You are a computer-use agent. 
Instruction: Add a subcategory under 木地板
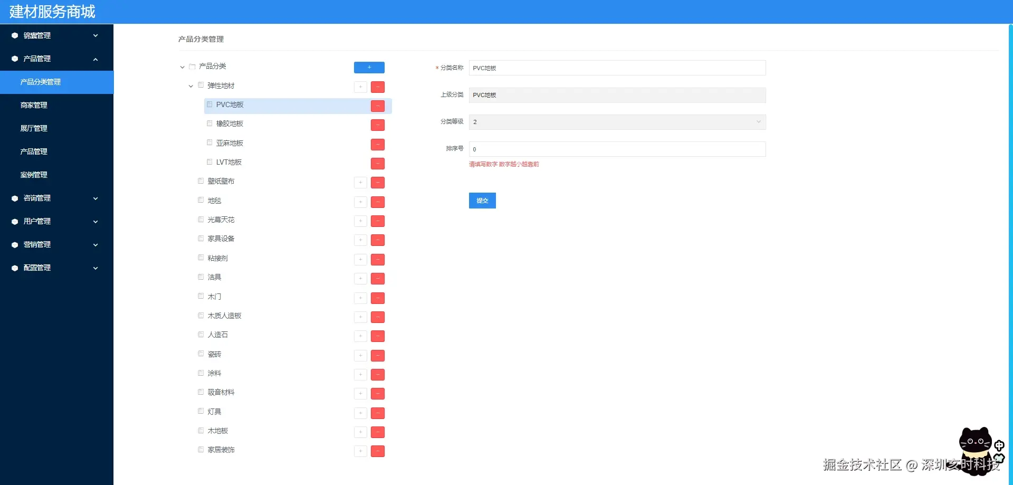pos(360,432)
